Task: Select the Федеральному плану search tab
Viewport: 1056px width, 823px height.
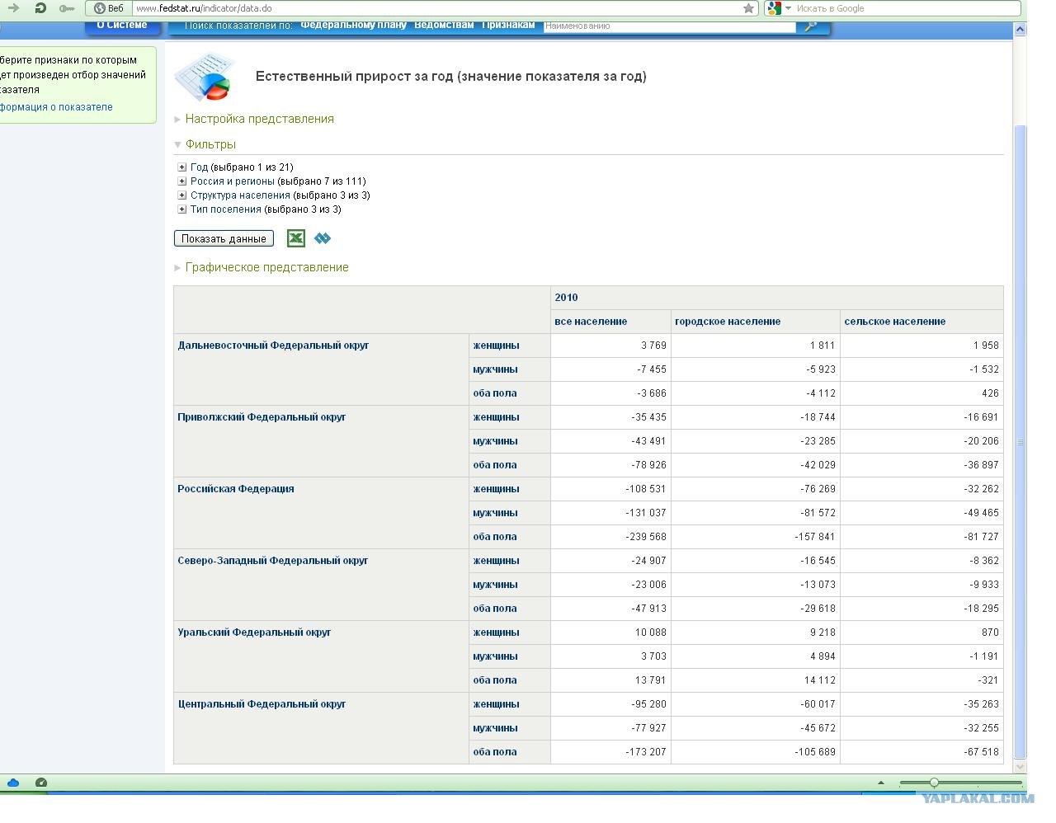Action: [353, 25]
